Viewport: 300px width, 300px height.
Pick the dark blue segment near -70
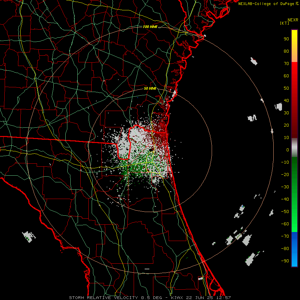tap(294, 236)
